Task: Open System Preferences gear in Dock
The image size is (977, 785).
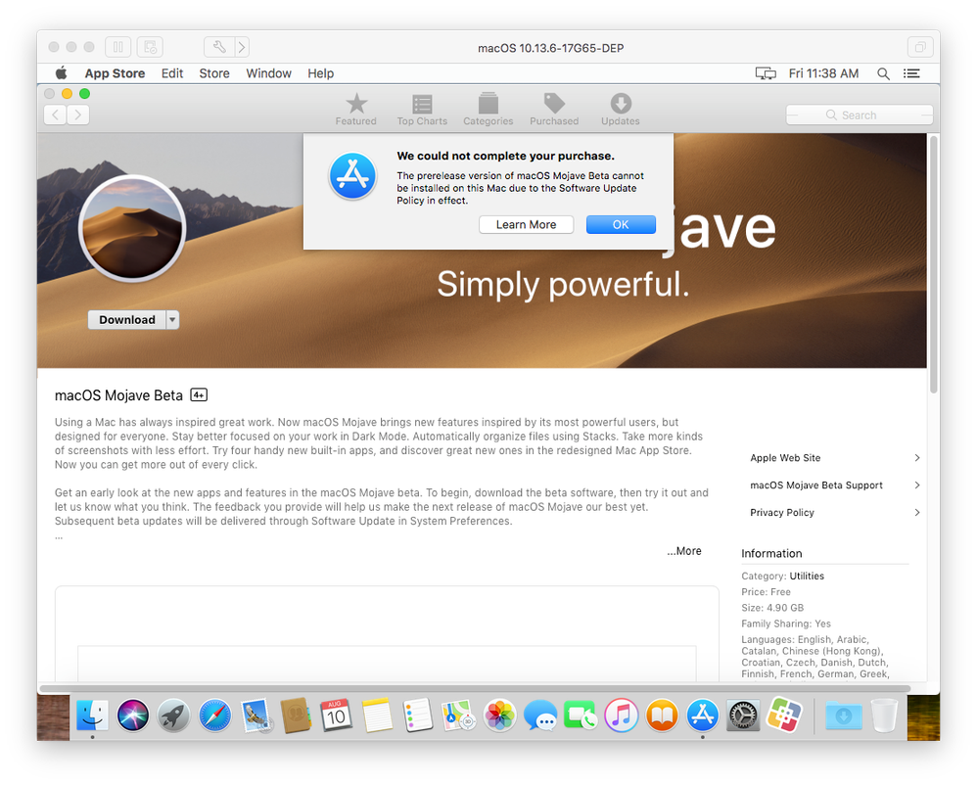Action: pyautogui.click(x=743, y=715)
